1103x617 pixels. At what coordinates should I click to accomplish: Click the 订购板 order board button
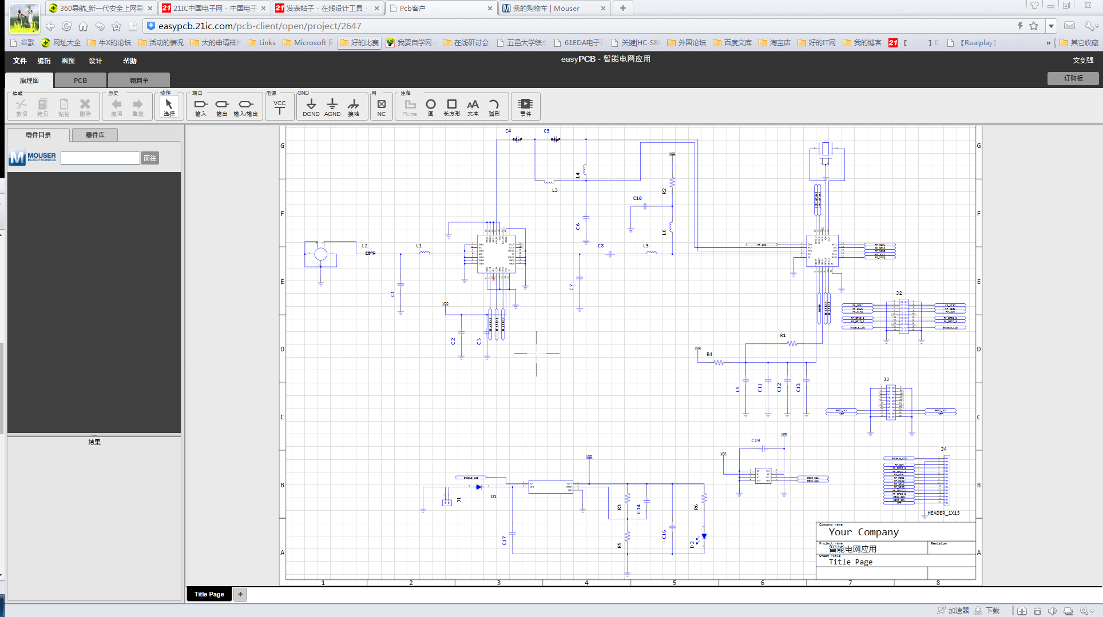pos(1073,78)
